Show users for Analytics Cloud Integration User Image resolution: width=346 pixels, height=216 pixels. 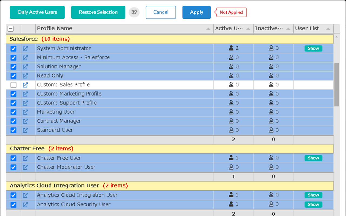(x=313, y=195)
